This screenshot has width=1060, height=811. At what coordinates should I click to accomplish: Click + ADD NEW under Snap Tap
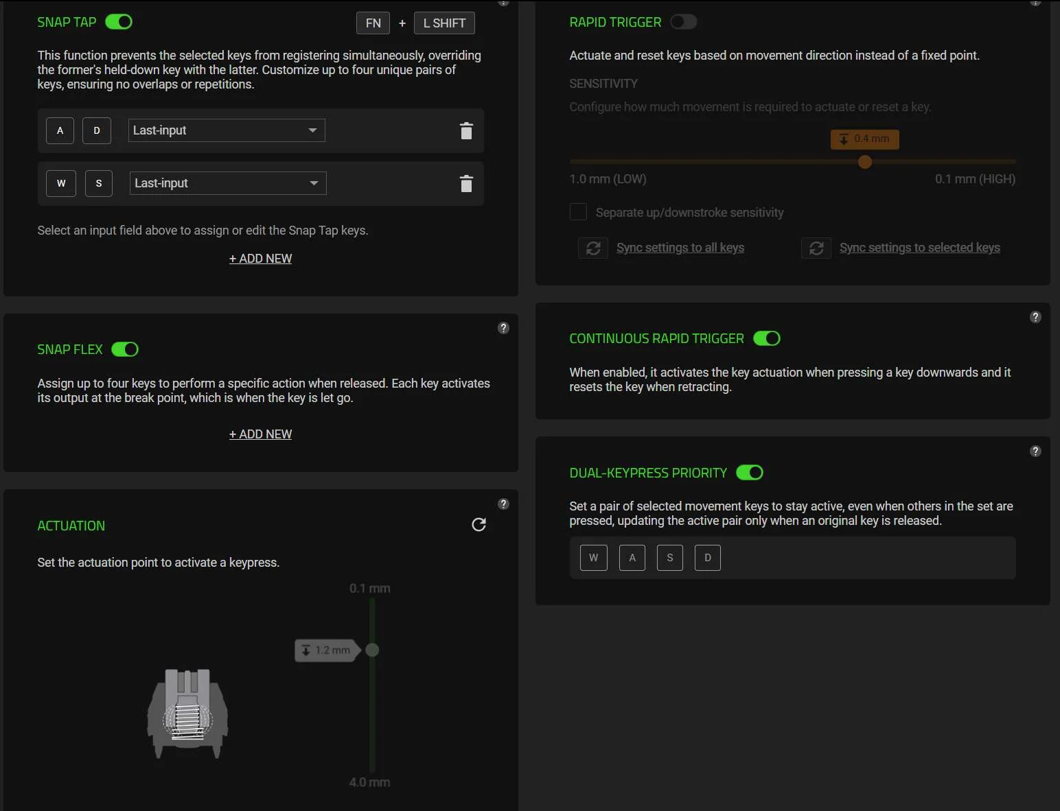pos(260,259)
